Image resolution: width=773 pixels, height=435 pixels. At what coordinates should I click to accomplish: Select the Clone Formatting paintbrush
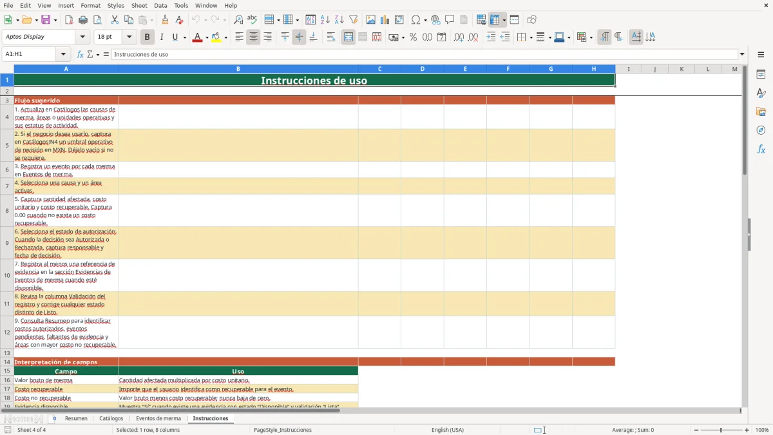(165, 20)
